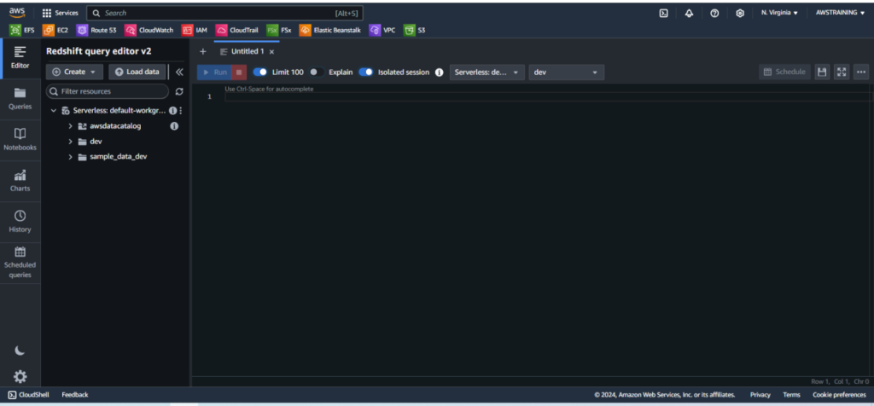Open the Charts section in the sidebar
Viewport: 874px width, 406px height.
coord(20,180)
